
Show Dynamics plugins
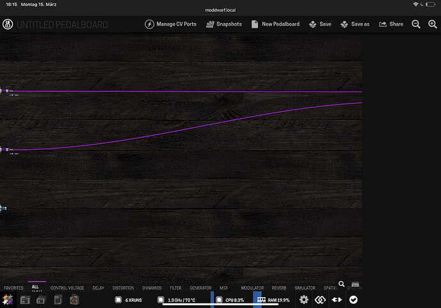tap(152, 288)
